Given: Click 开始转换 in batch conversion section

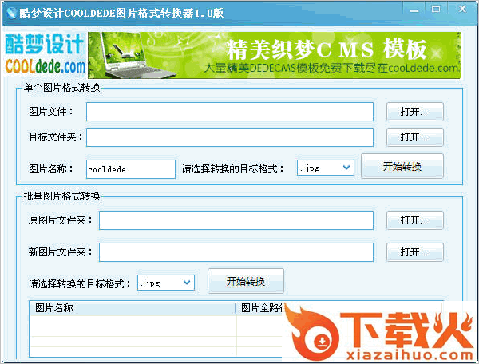Looking at the screenshot, I should [246, 281].
